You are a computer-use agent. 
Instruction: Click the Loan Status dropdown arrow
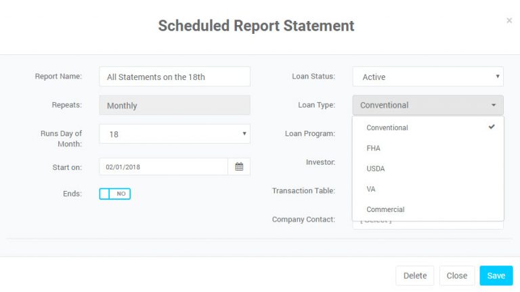(498, 77)
